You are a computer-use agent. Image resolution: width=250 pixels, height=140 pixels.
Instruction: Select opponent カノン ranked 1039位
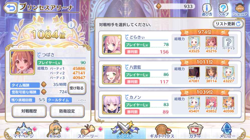pos(170,104)
